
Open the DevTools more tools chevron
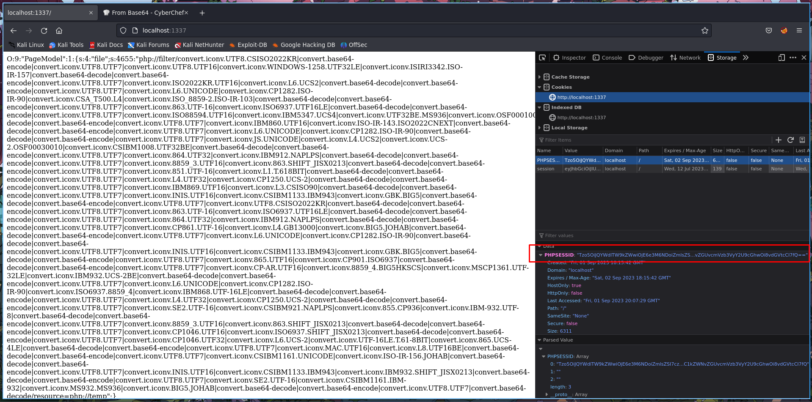[x=746, y=57]
